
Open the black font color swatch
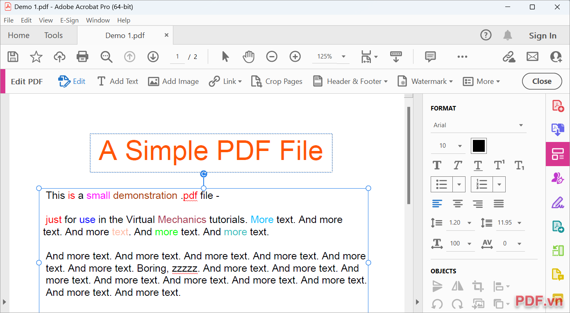click(479, 146)
